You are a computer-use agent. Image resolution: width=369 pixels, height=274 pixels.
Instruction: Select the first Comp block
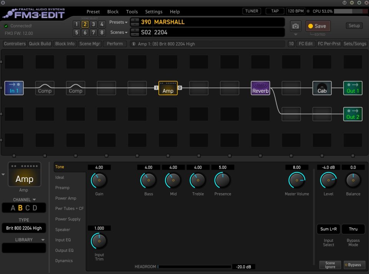click(x=45, y=88)
